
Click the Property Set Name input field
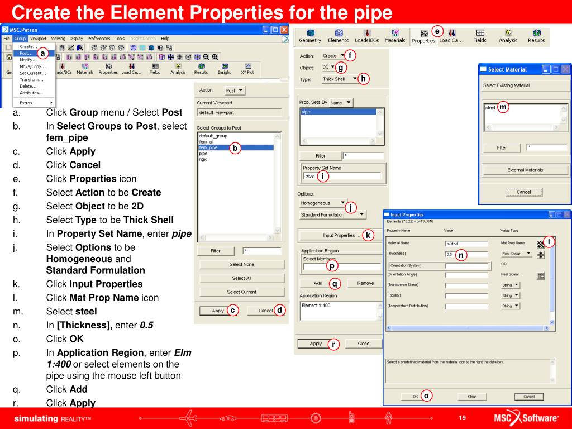(x=341, y=176)
